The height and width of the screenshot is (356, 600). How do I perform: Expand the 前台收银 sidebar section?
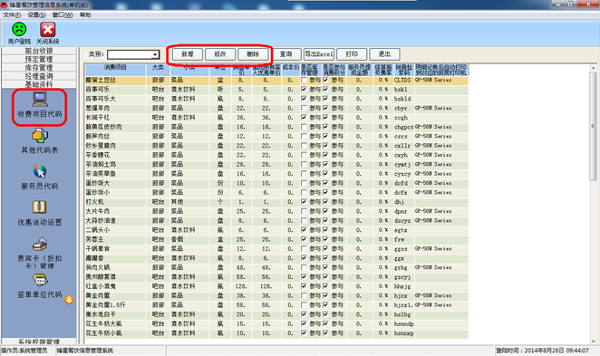coord(39,51)
